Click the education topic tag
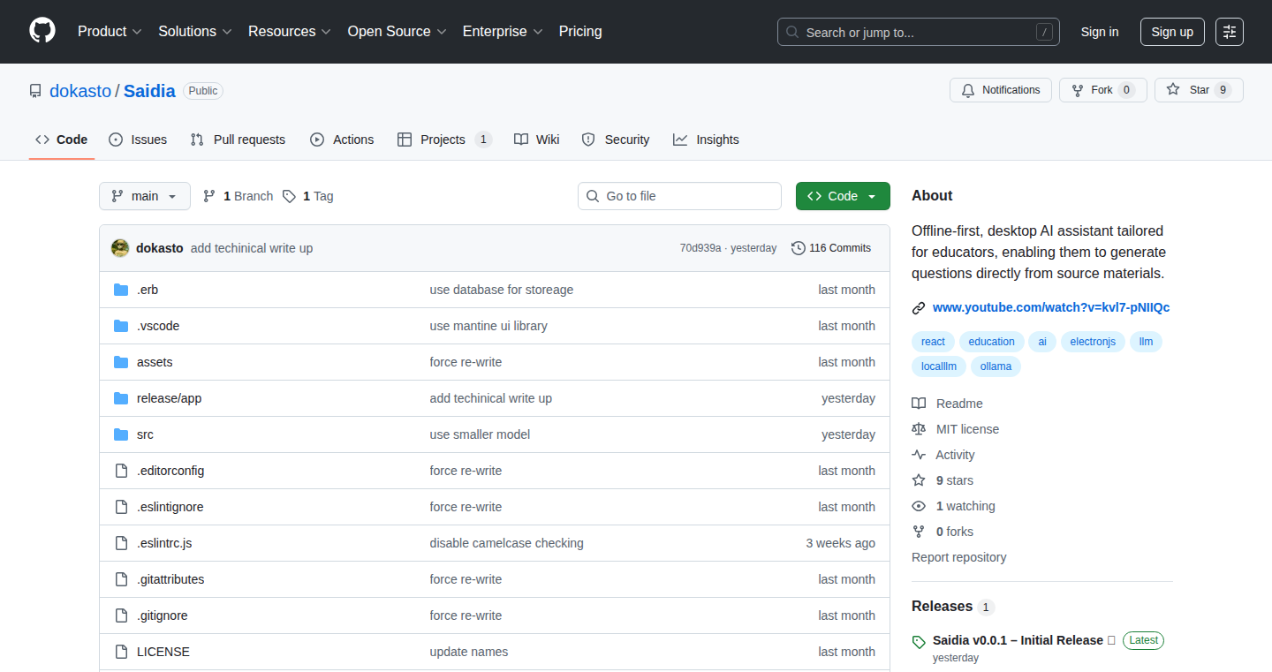Image resolution: width=1272 pixels, height=672 pixels. tap(991, 342)
